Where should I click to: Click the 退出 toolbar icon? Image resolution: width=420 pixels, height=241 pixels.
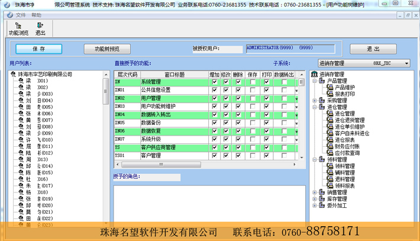coord(40,25)
